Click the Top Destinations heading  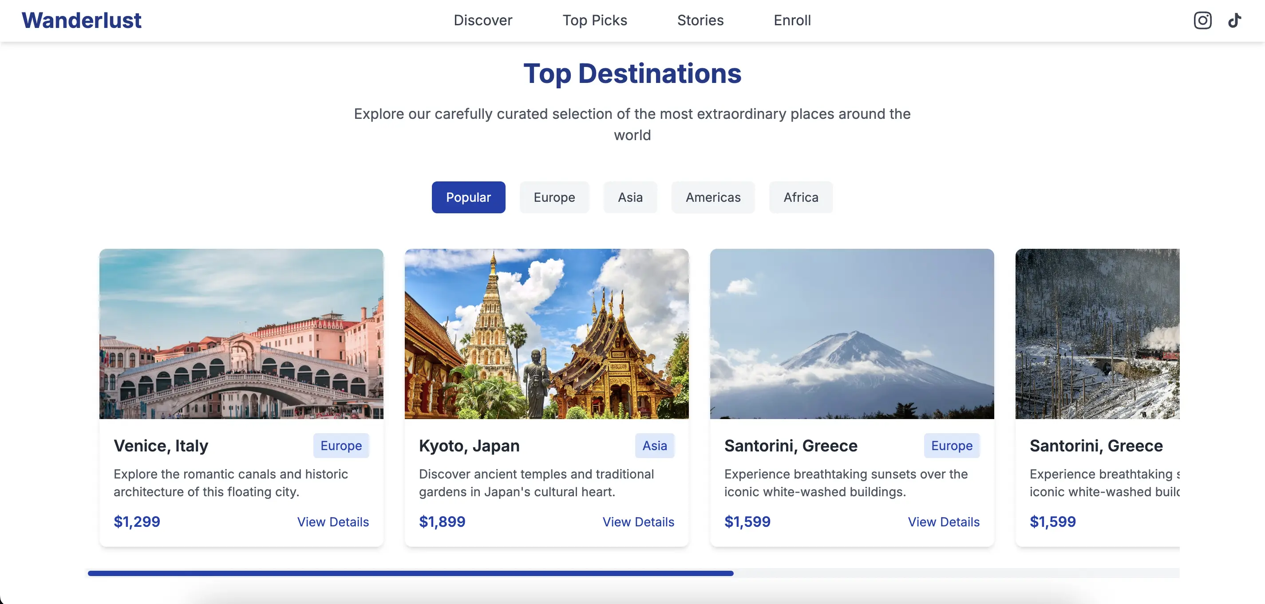[632, 74]
